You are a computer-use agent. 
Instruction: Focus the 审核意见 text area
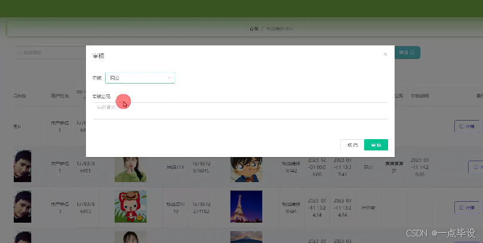(x=240, y=110)
